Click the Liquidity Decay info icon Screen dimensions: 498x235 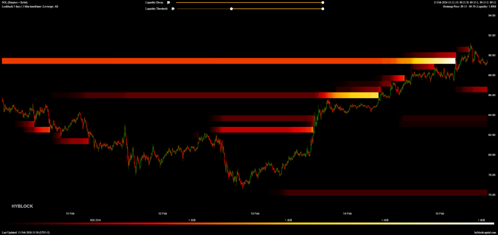click(168, 2)
